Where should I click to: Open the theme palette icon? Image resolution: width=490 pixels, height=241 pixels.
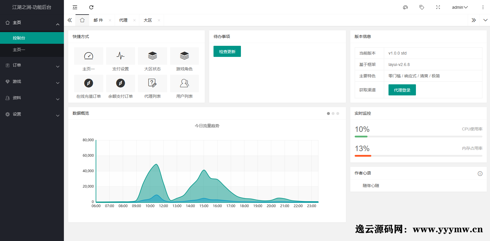[405, 7]
